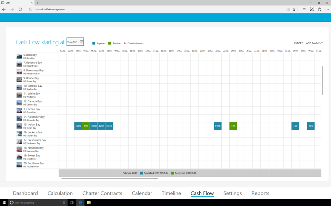Go to the Timeline tab
Viewport: 331px width, 206px height.
171,193
